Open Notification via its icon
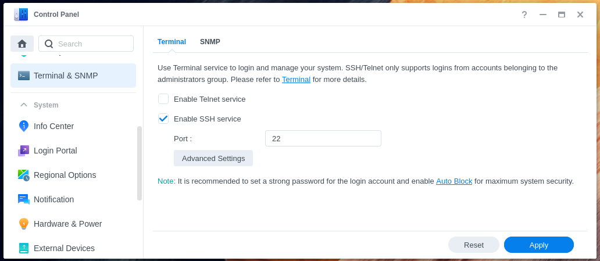Image resolution: width=600 pixels, height=261 pixels. (x=24, y=199)
